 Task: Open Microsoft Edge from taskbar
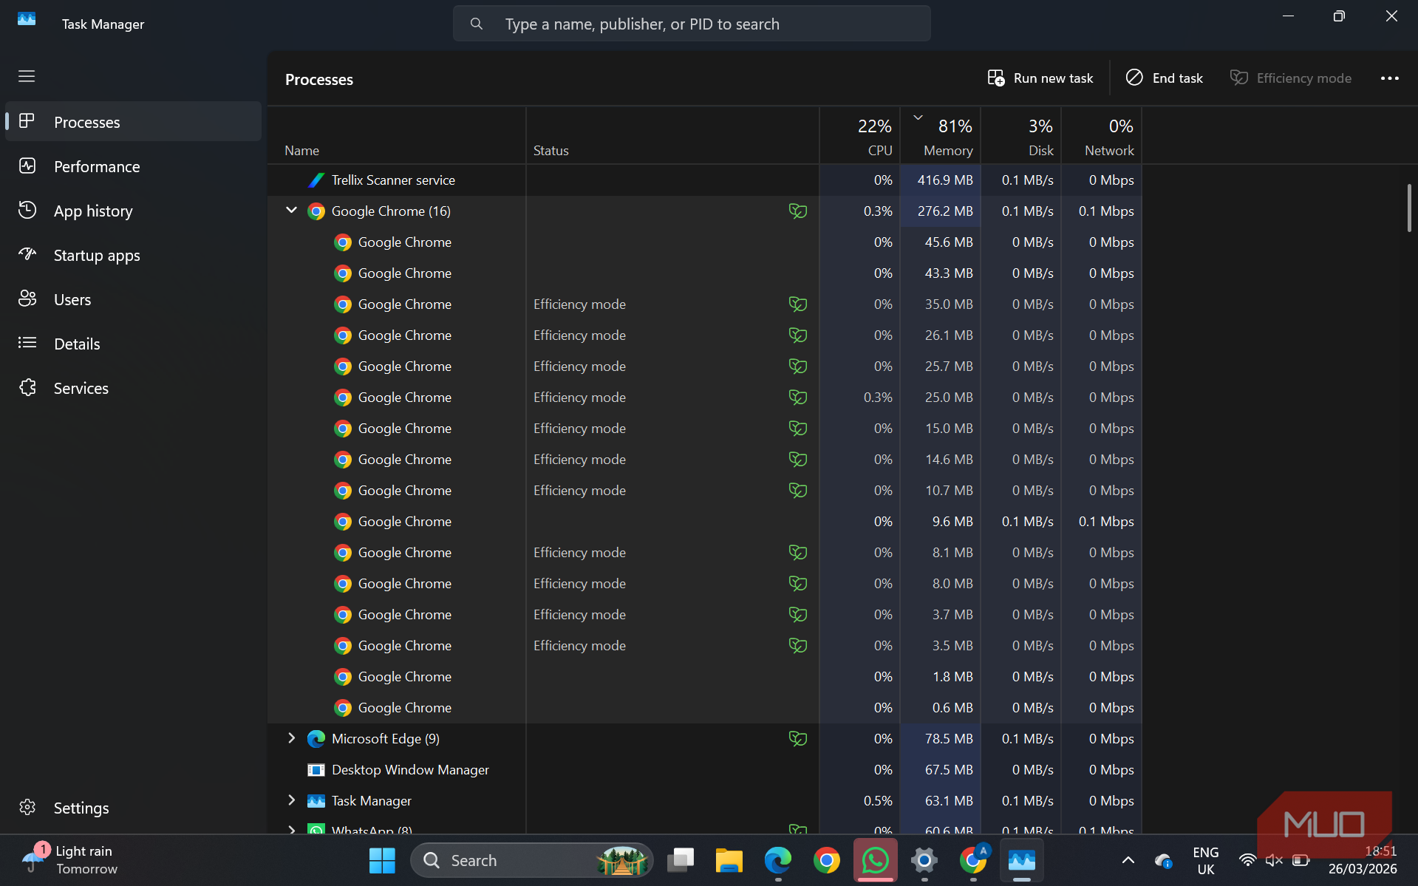coord(777,860)
